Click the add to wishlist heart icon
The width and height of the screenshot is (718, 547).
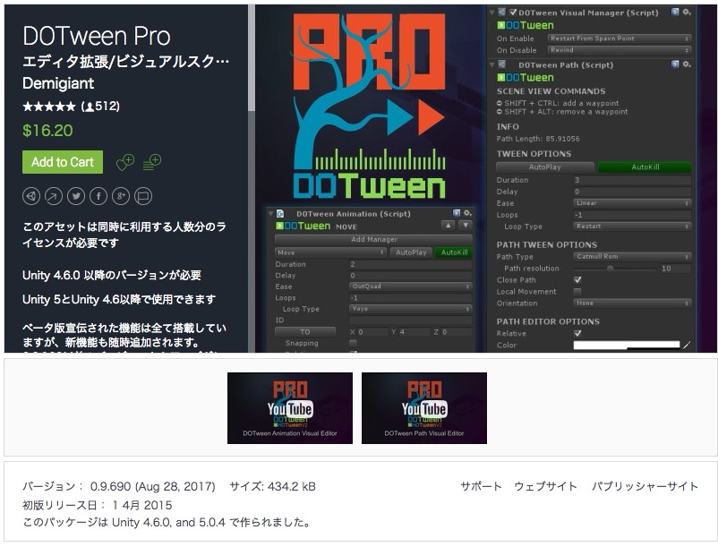125,162
